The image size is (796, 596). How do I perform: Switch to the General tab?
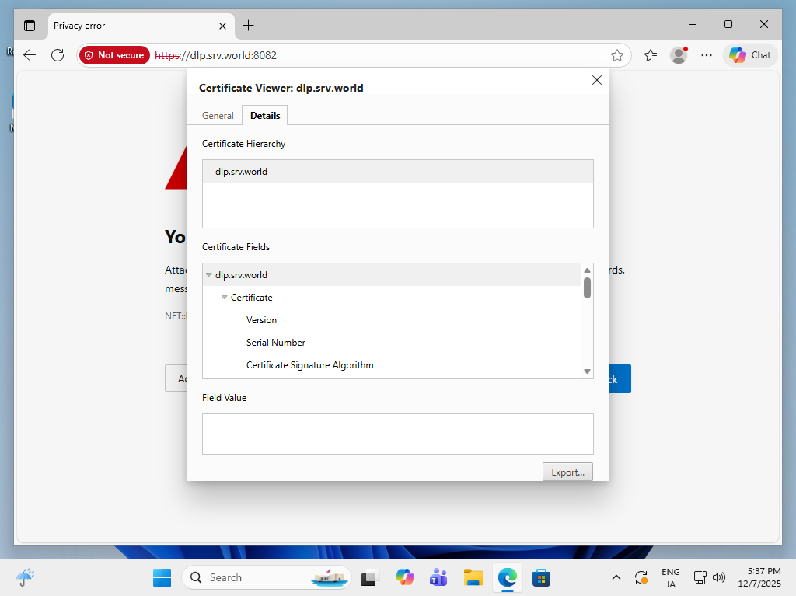point(218,116)
